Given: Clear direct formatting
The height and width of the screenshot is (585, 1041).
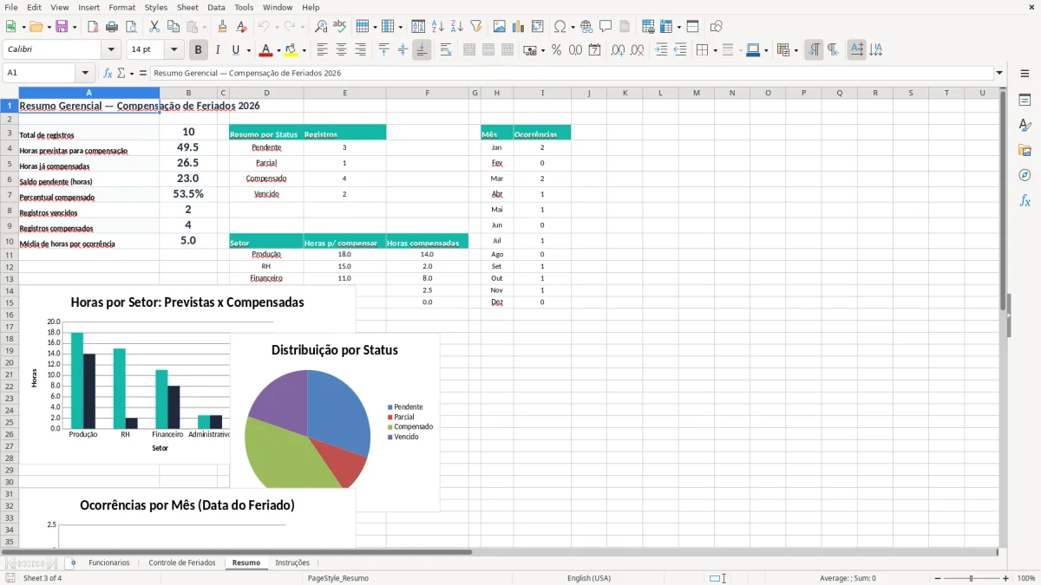Looking at the screenshot, I should pos(242,27).
